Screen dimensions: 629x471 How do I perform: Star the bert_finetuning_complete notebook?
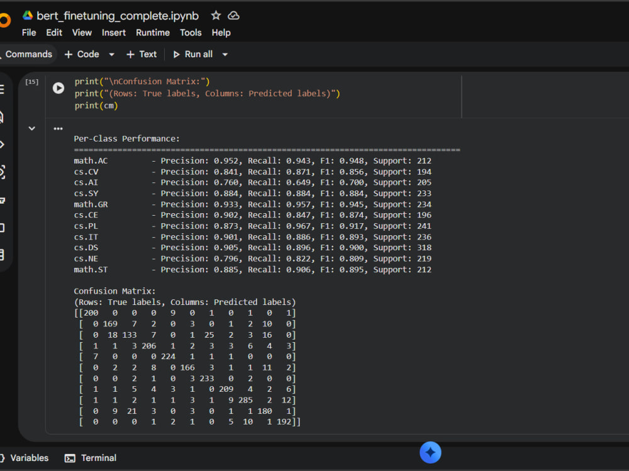coord(216,16)
